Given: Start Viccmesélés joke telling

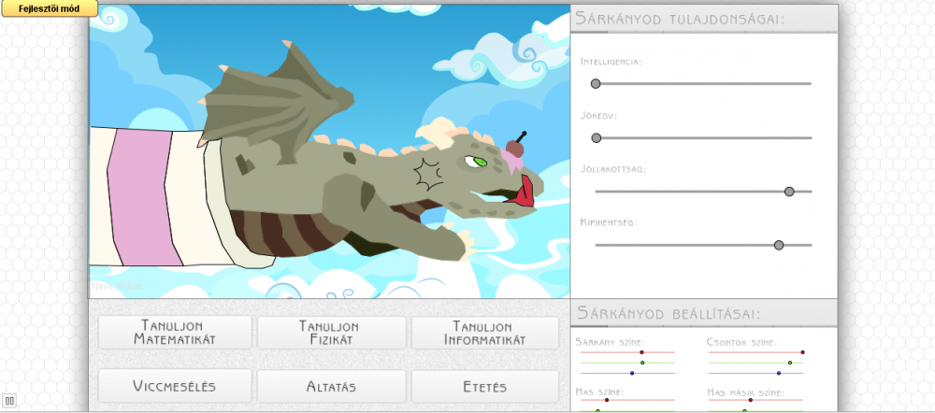Looking at the screenshot, I should click(x=175, y=386).
